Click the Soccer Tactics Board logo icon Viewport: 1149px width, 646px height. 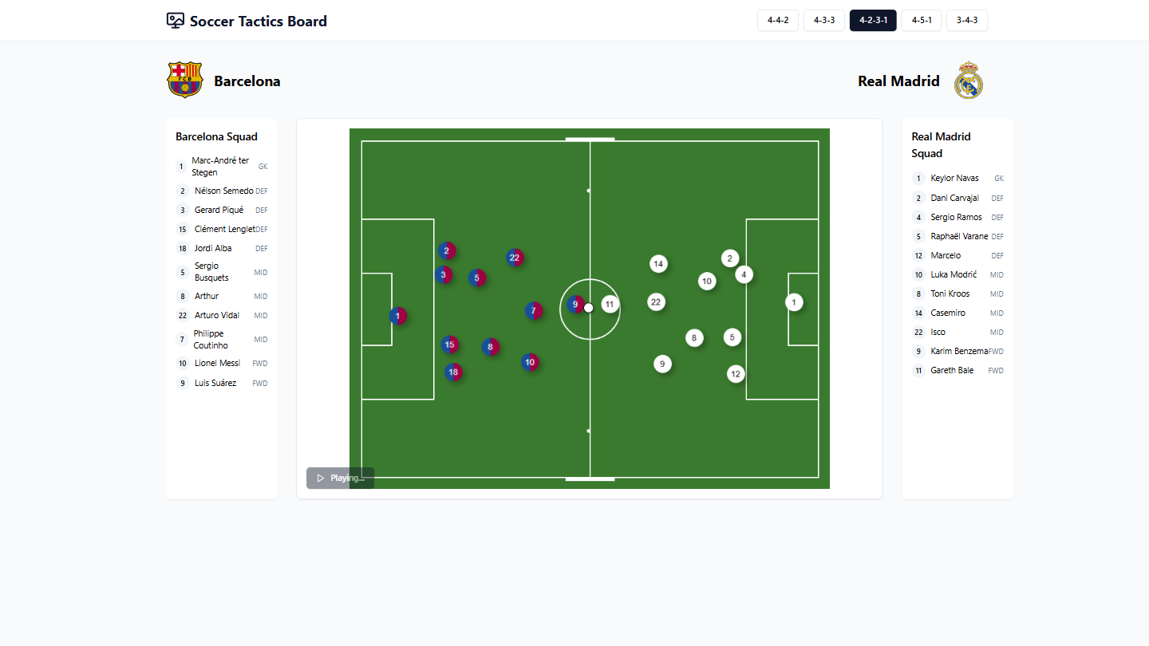coord(174,20)
